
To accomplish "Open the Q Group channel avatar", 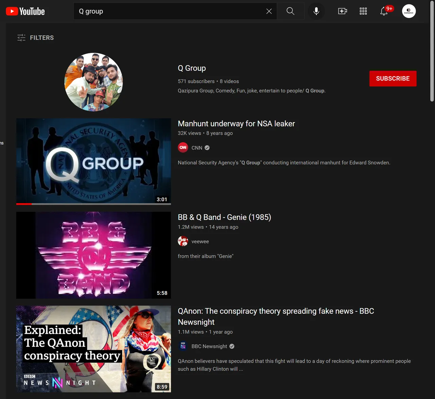I will 93,82.
